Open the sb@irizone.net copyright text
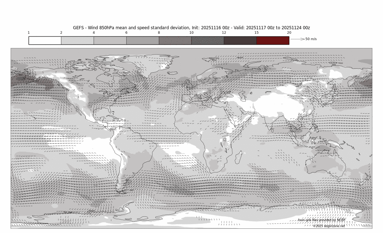Screen dimensions: 383x233 pyautogui.click(x=329, y=226)
